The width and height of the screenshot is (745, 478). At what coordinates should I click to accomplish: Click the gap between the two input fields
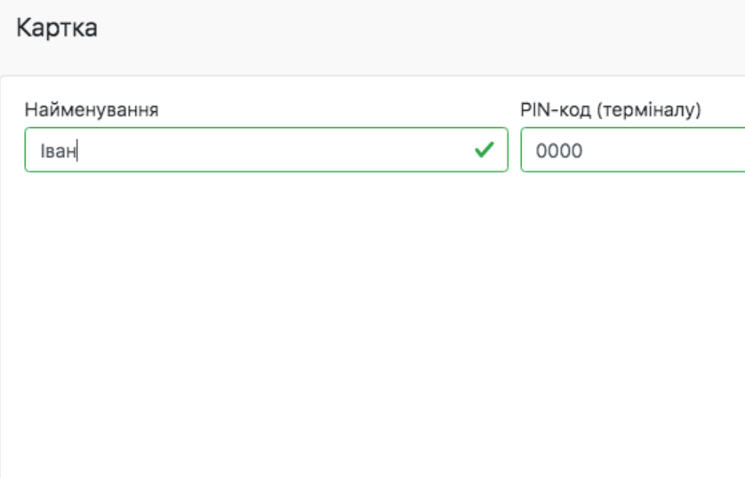[x=514, y=150]
